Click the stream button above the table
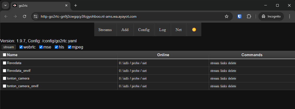 pos(9,47)
